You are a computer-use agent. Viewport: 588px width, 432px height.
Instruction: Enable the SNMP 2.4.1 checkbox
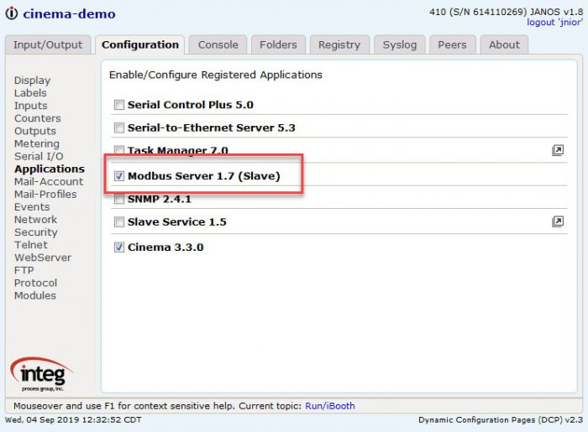[119, 199]
